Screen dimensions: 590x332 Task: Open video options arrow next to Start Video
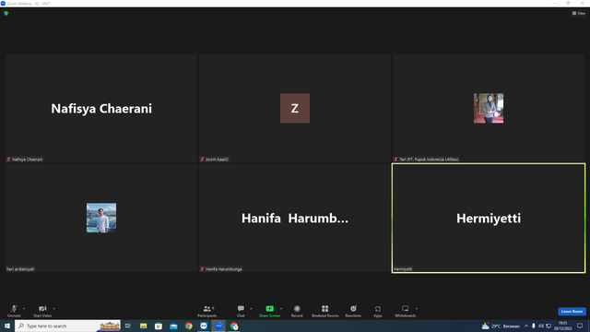(54, 309)
